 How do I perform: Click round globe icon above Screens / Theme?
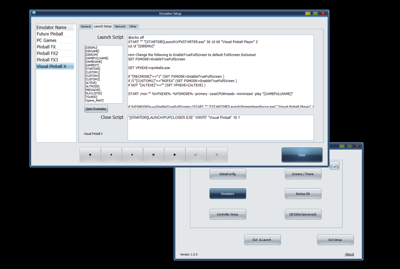[x=334, y=166]
